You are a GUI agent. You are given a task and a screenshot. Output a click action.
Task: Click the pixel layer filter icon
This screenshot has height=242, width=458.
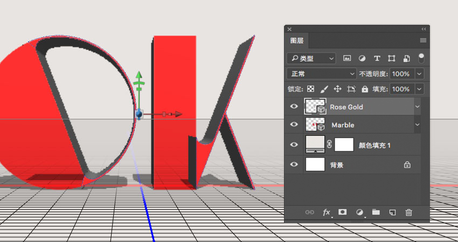[x=347, y=58]
